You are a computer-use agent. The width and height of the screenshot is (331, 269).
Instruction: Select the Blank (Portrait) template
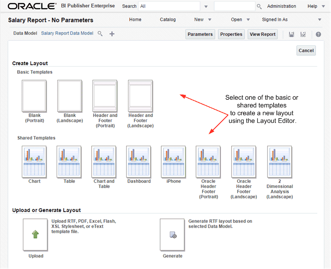[34, 96]
